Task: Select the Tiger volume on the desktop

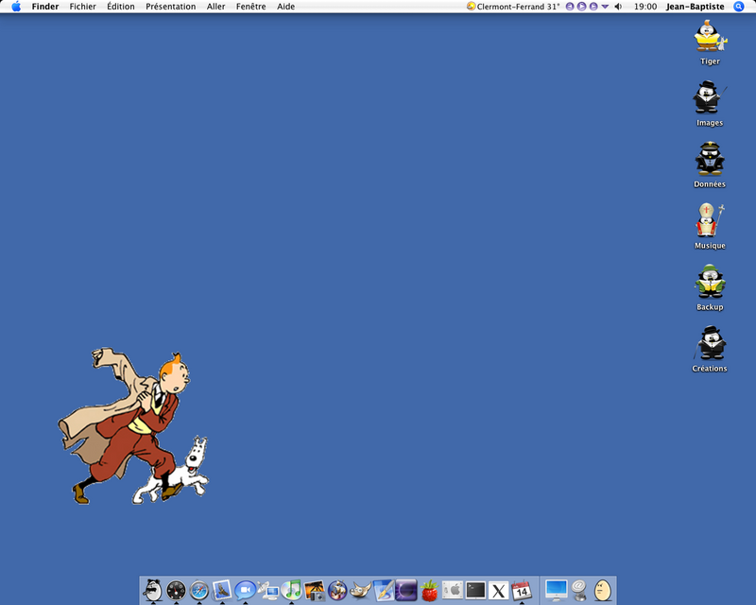Action: pos(711,43)
